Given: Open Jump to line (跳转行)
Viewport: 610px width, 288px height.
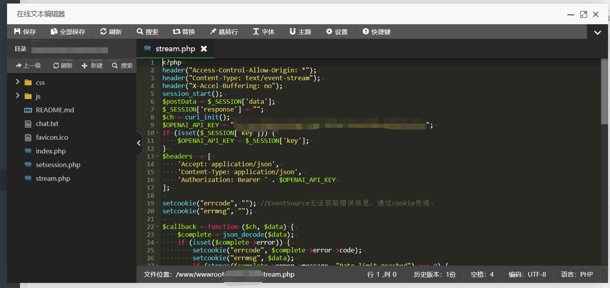Looking at the screenshot, I should [x=224, y=32].
